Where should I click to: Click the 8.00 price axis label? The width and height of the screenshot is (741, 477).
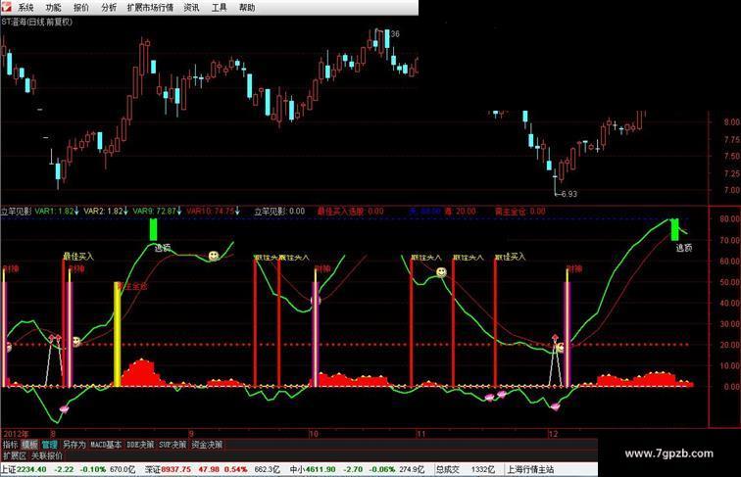(x=731, y=121)
